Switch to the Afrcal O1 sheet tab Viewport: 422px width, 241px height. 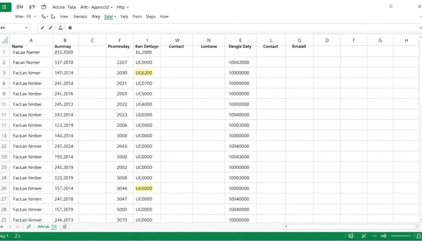click(x=47, y=227)
